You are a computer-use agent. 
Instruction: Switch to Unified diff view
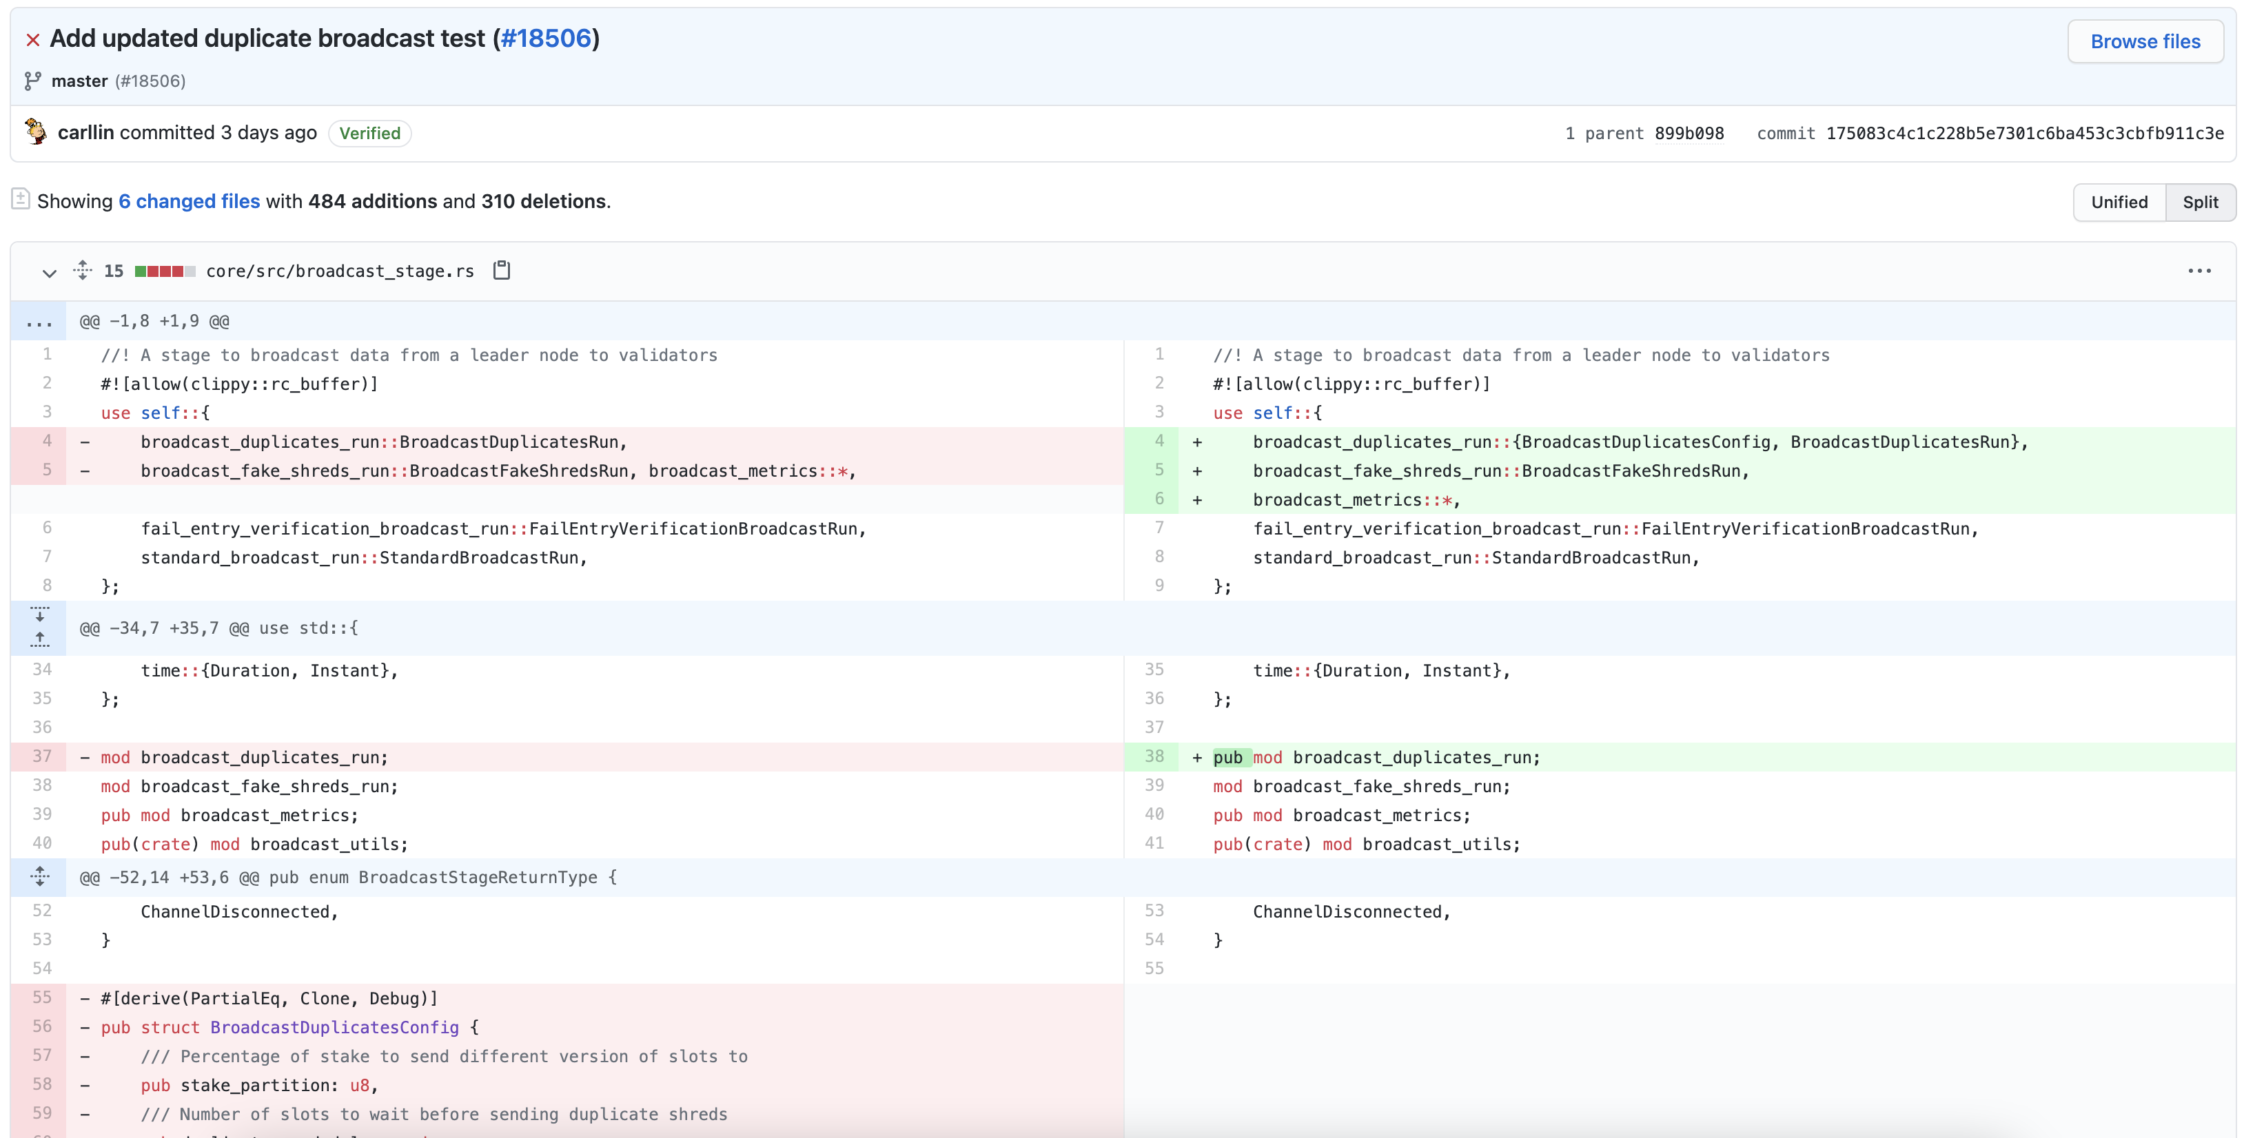(2119, 202)
